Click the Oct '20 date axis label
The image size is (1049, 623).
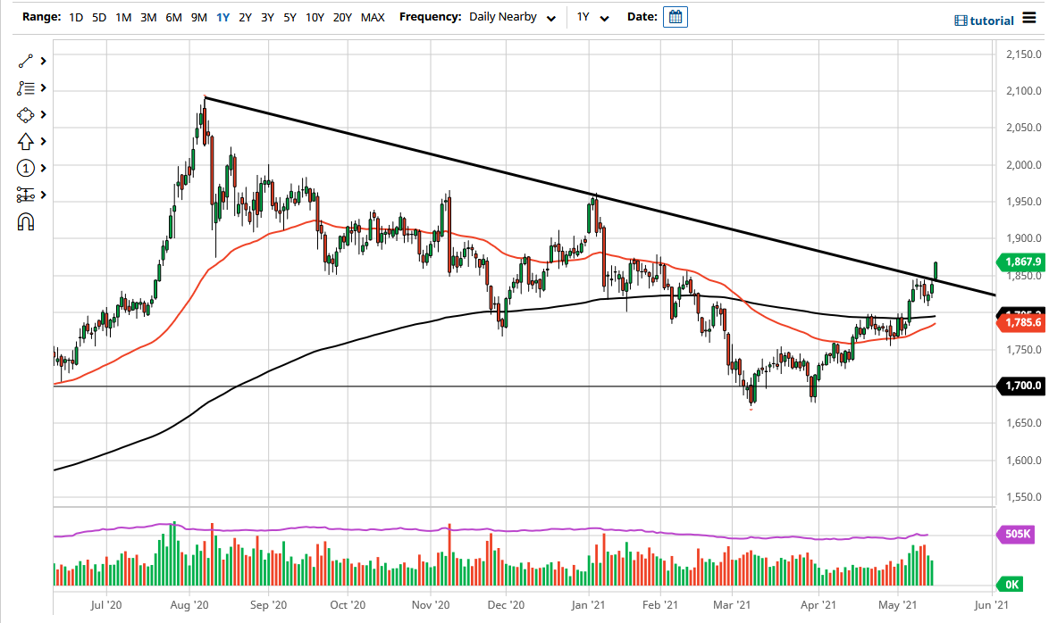[x=348, y=605]
